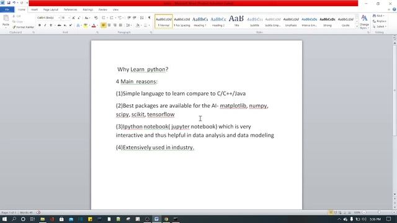Open the Select dropdown in Editing
Screen dimensions: 397x223
[x=379, y=27]
